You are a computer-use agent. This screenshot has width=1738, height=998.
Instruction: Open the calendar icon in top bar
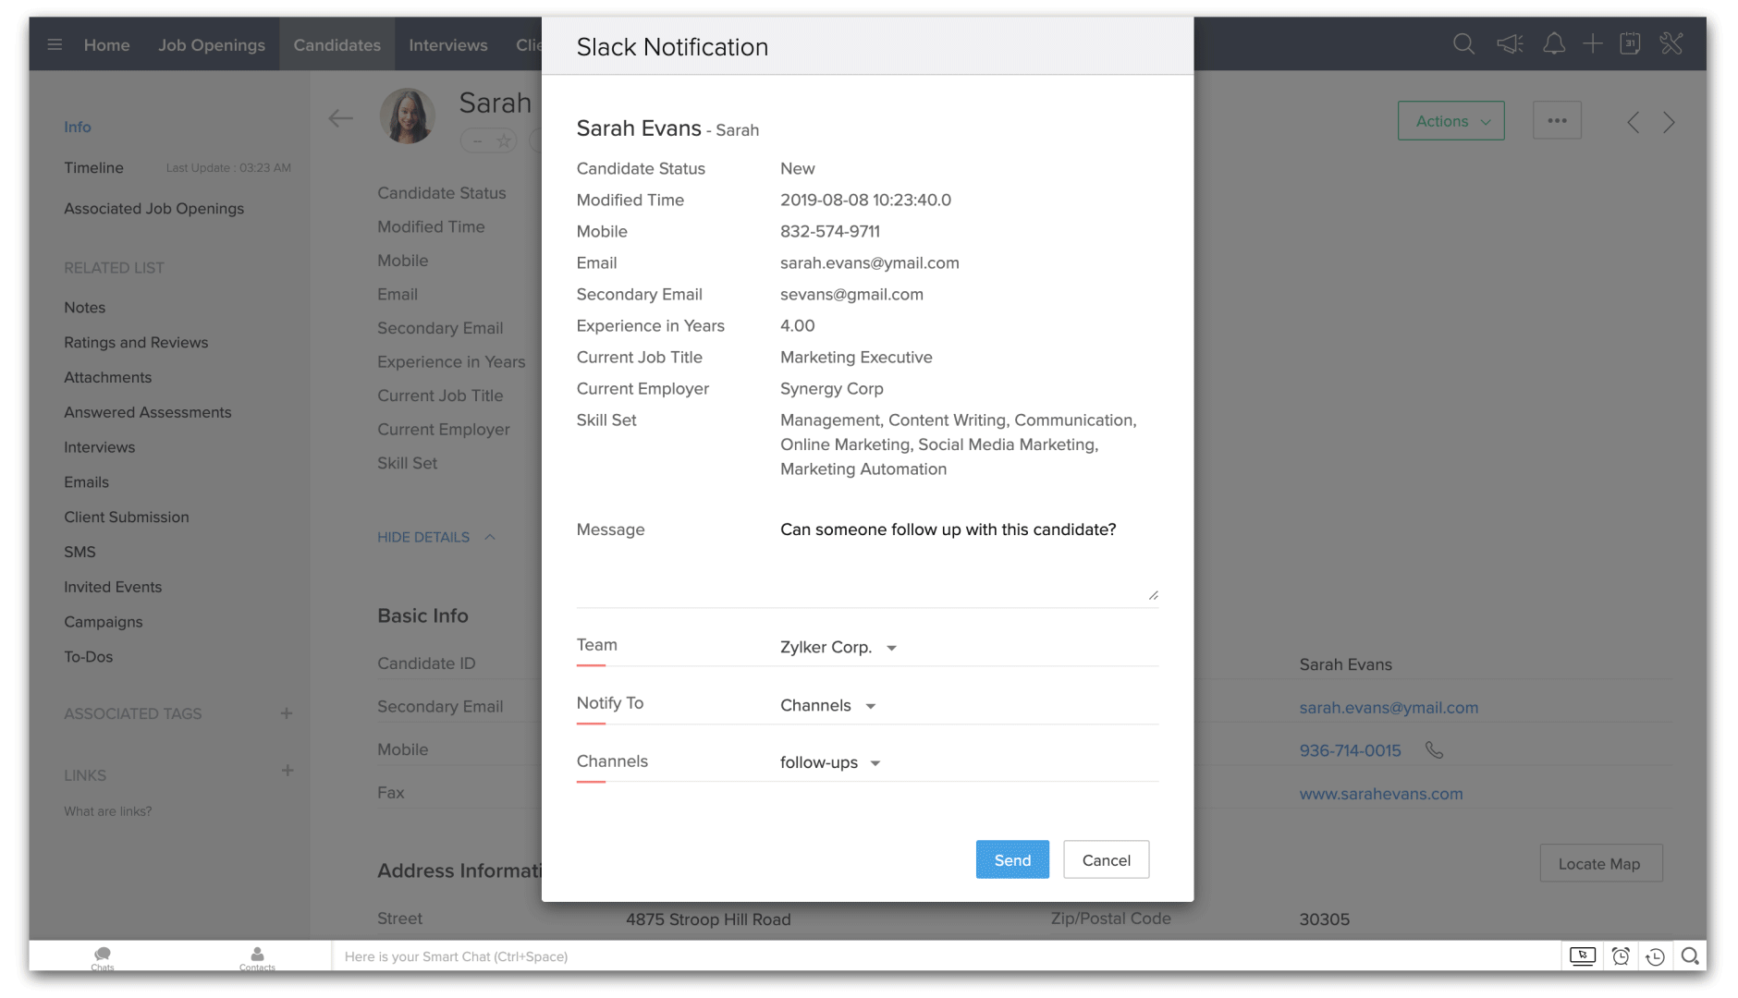1630,44
